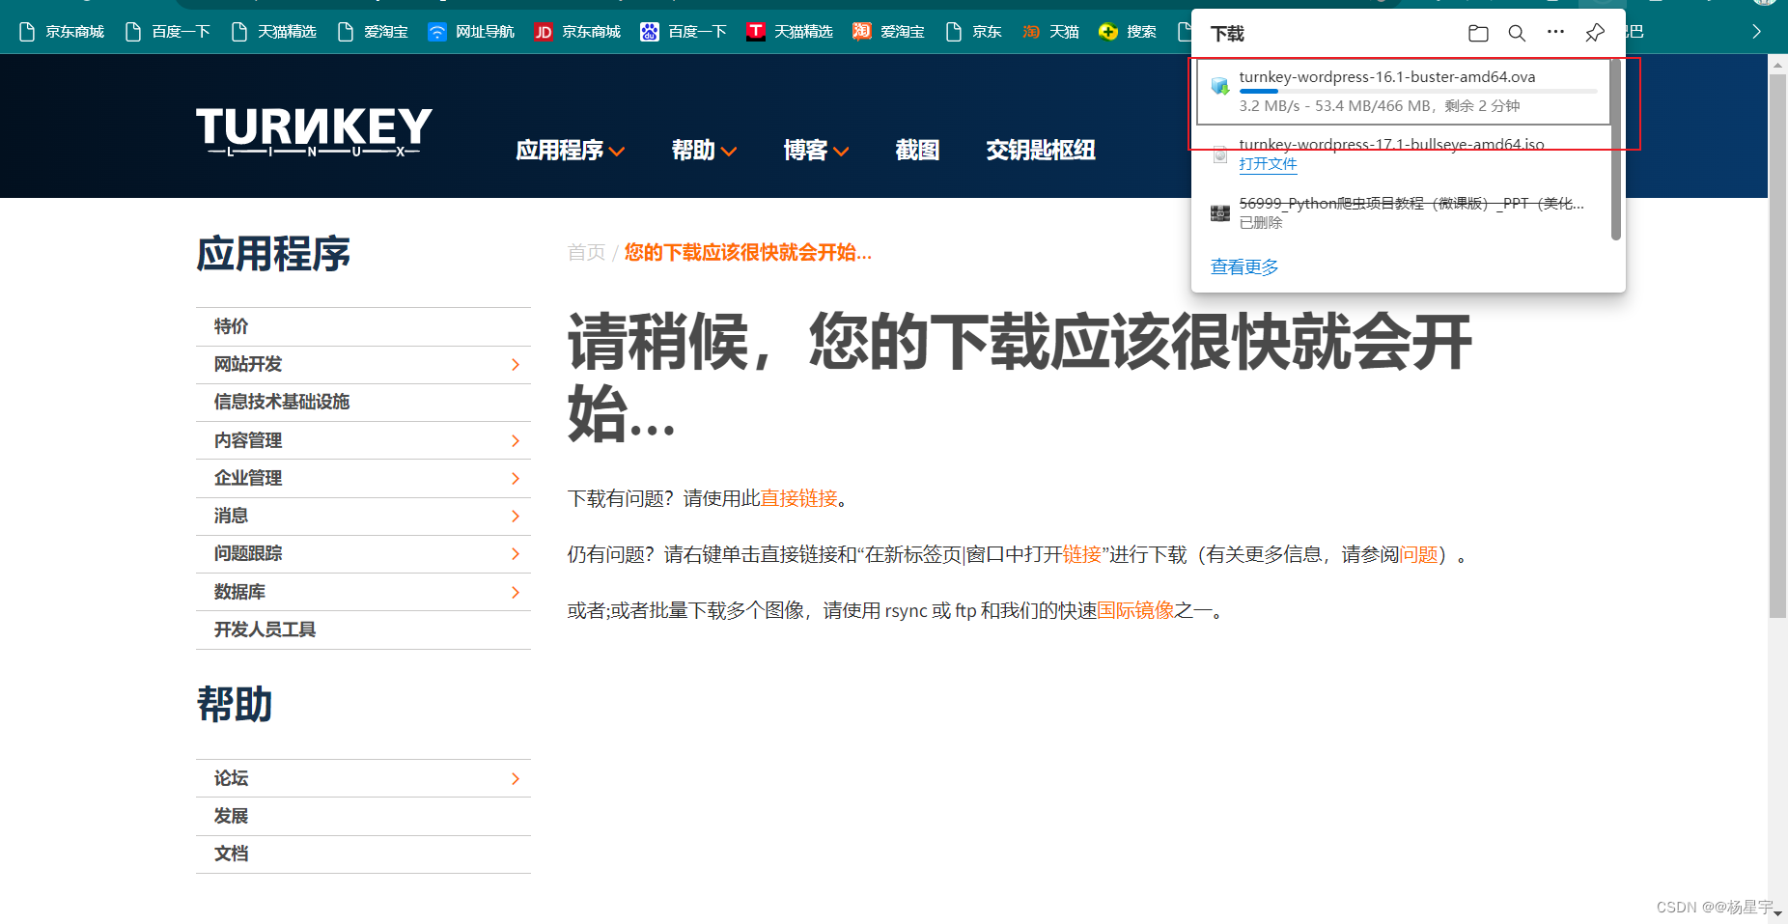Pin the downloads panel with the pin icon

coord(1595,33)
